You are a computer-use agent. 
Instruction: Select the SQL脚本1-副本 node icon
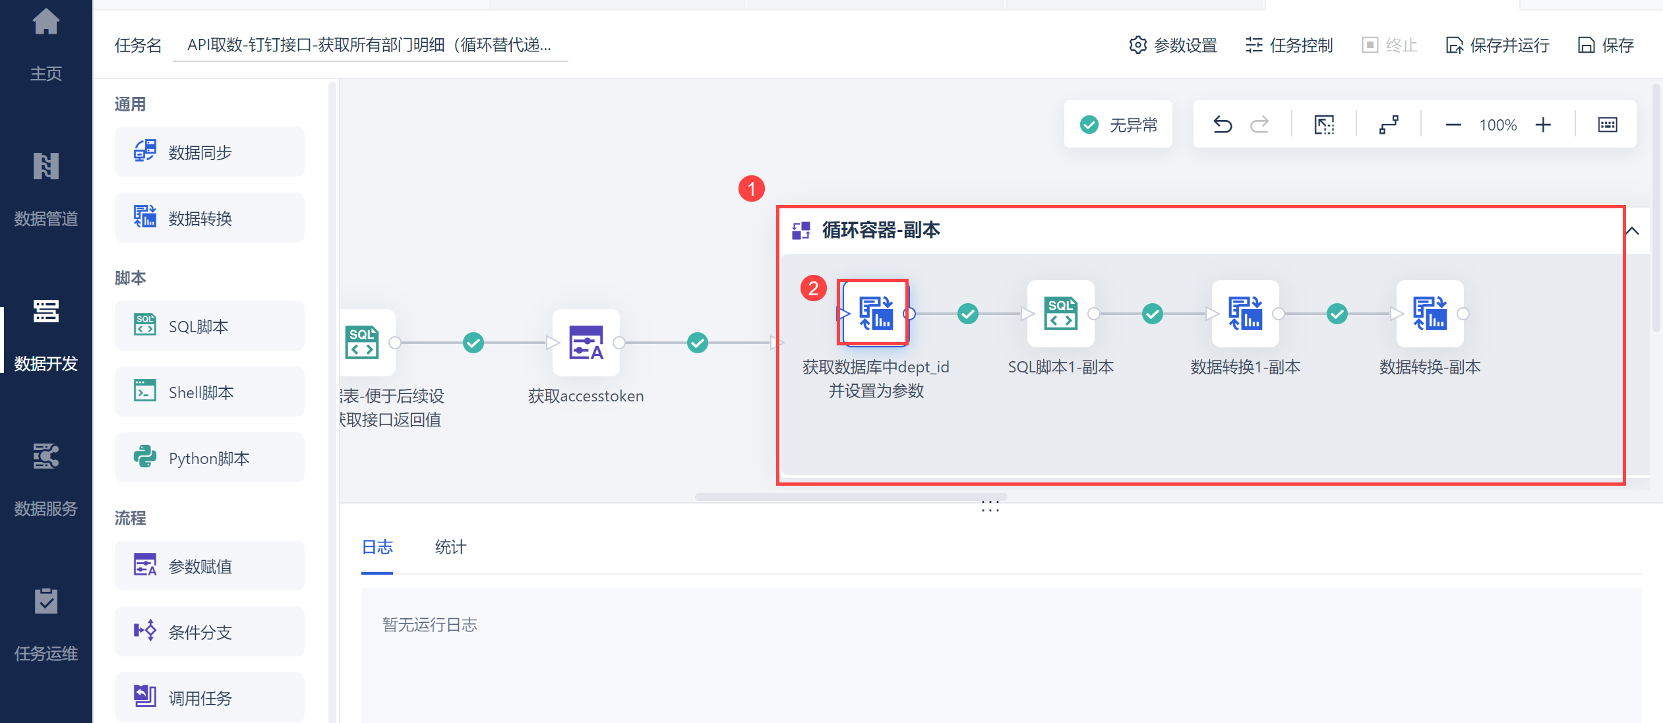tap(1060, 314)
